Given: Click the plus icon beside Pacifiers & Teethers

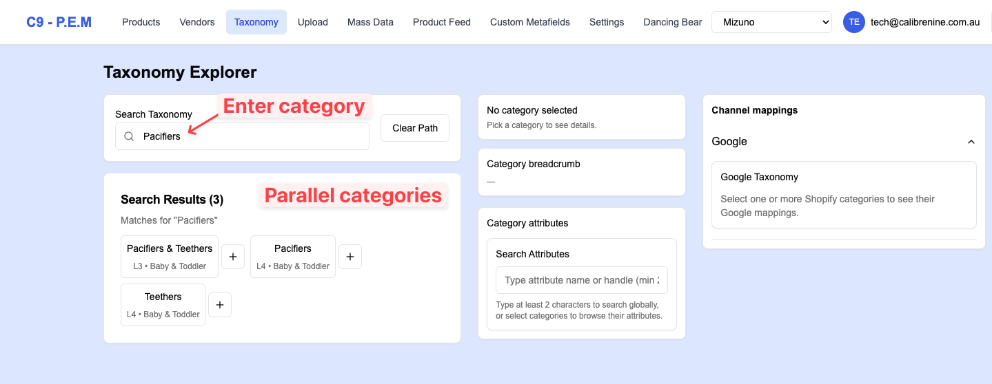Looking at the screenshot, I should (233, 257).
